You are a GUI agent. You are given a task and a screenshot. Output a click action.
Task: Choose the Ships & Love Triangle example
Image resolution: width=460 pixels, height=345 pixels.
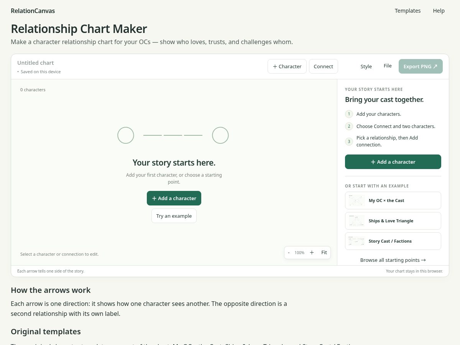point(393,221)
